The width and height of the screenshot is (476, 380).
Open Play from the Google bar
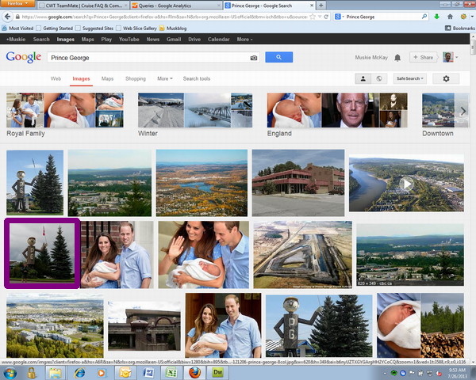[x=106, y=39]
